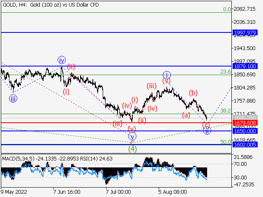Click the blue circled v wave label
263x197 pixels.
coord(132,136)
